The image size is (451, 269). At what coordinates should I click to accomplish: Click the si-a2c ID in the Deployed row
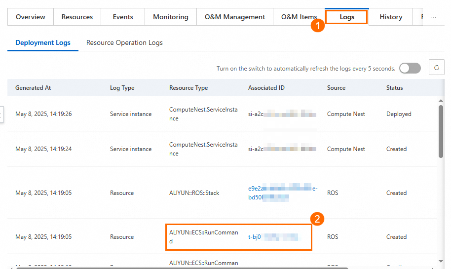pyautogui.click(x=282, y=114)
